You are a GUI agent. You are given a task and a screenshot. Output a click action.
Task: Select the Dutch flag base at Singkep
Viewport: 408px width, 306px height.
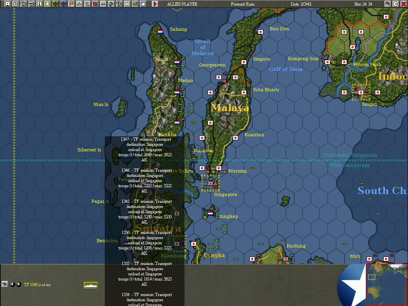pos(210,214)
